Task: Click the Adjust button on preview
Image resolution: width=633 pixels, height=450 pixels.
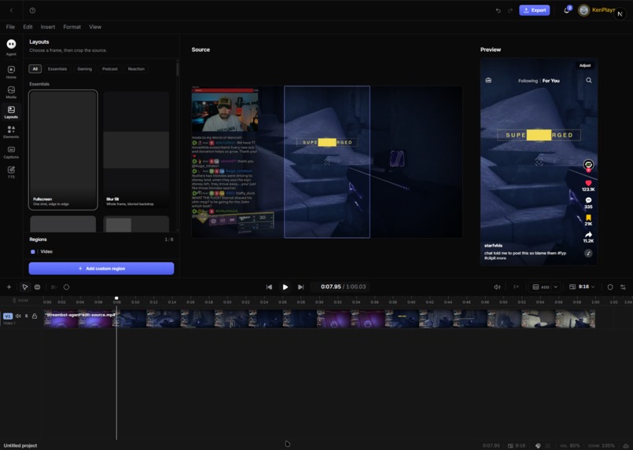Action: 585,65
